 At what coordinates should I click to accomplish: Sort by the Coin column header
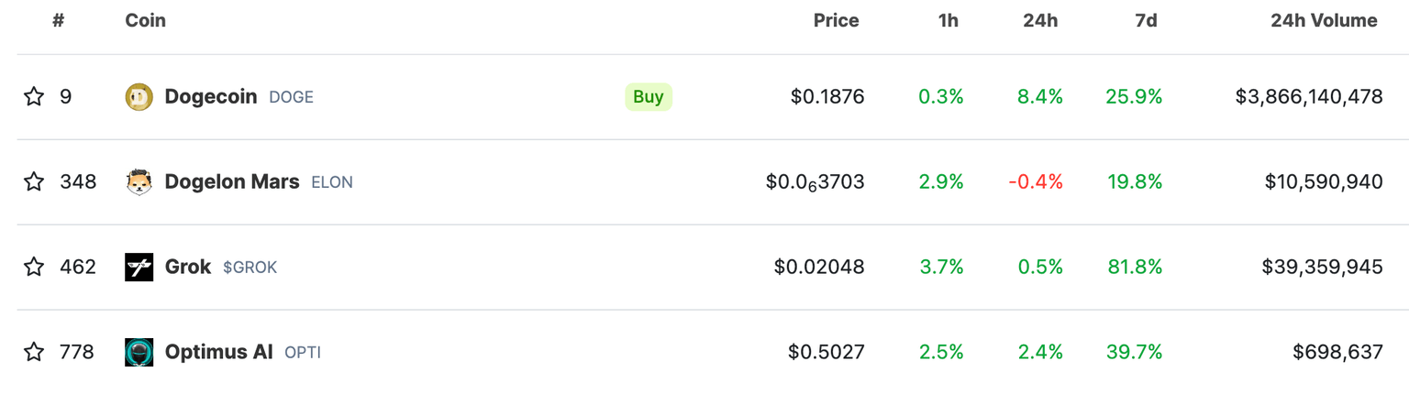[x=146, y=20]
